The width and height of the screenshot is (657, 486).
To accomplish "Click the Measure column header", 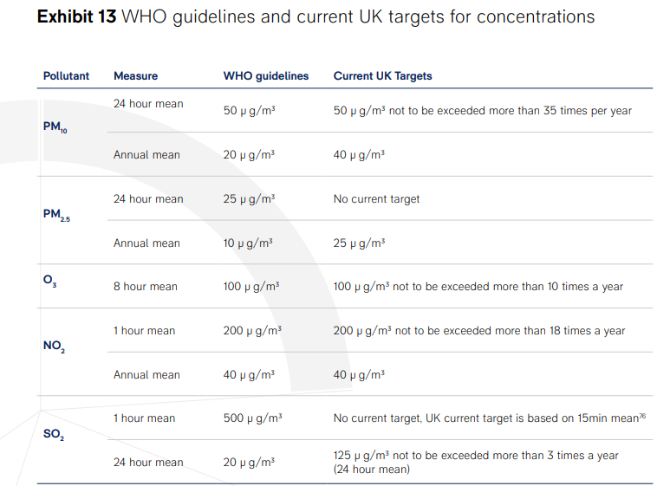I will pyautogui.click(x=135, y=76).
